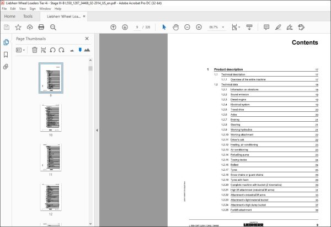Toggle the Page Thumbnails panel icon

pyautogui.click(x=6, y=42)
